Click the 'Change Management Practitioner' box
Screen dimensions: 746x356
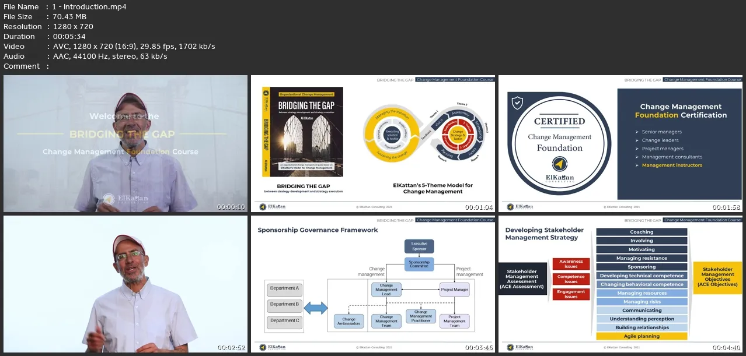pyautogui.click(x=420, y=316)
